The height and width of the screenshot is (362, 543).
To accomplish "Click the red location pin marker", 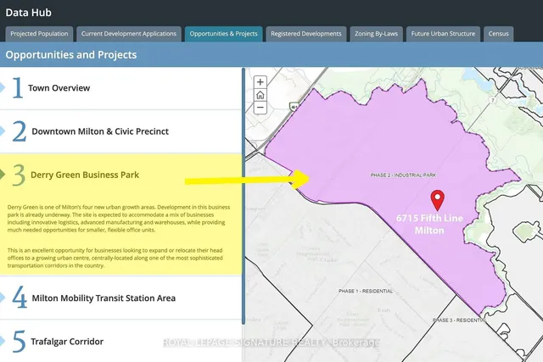I will (x=438, y=200).
